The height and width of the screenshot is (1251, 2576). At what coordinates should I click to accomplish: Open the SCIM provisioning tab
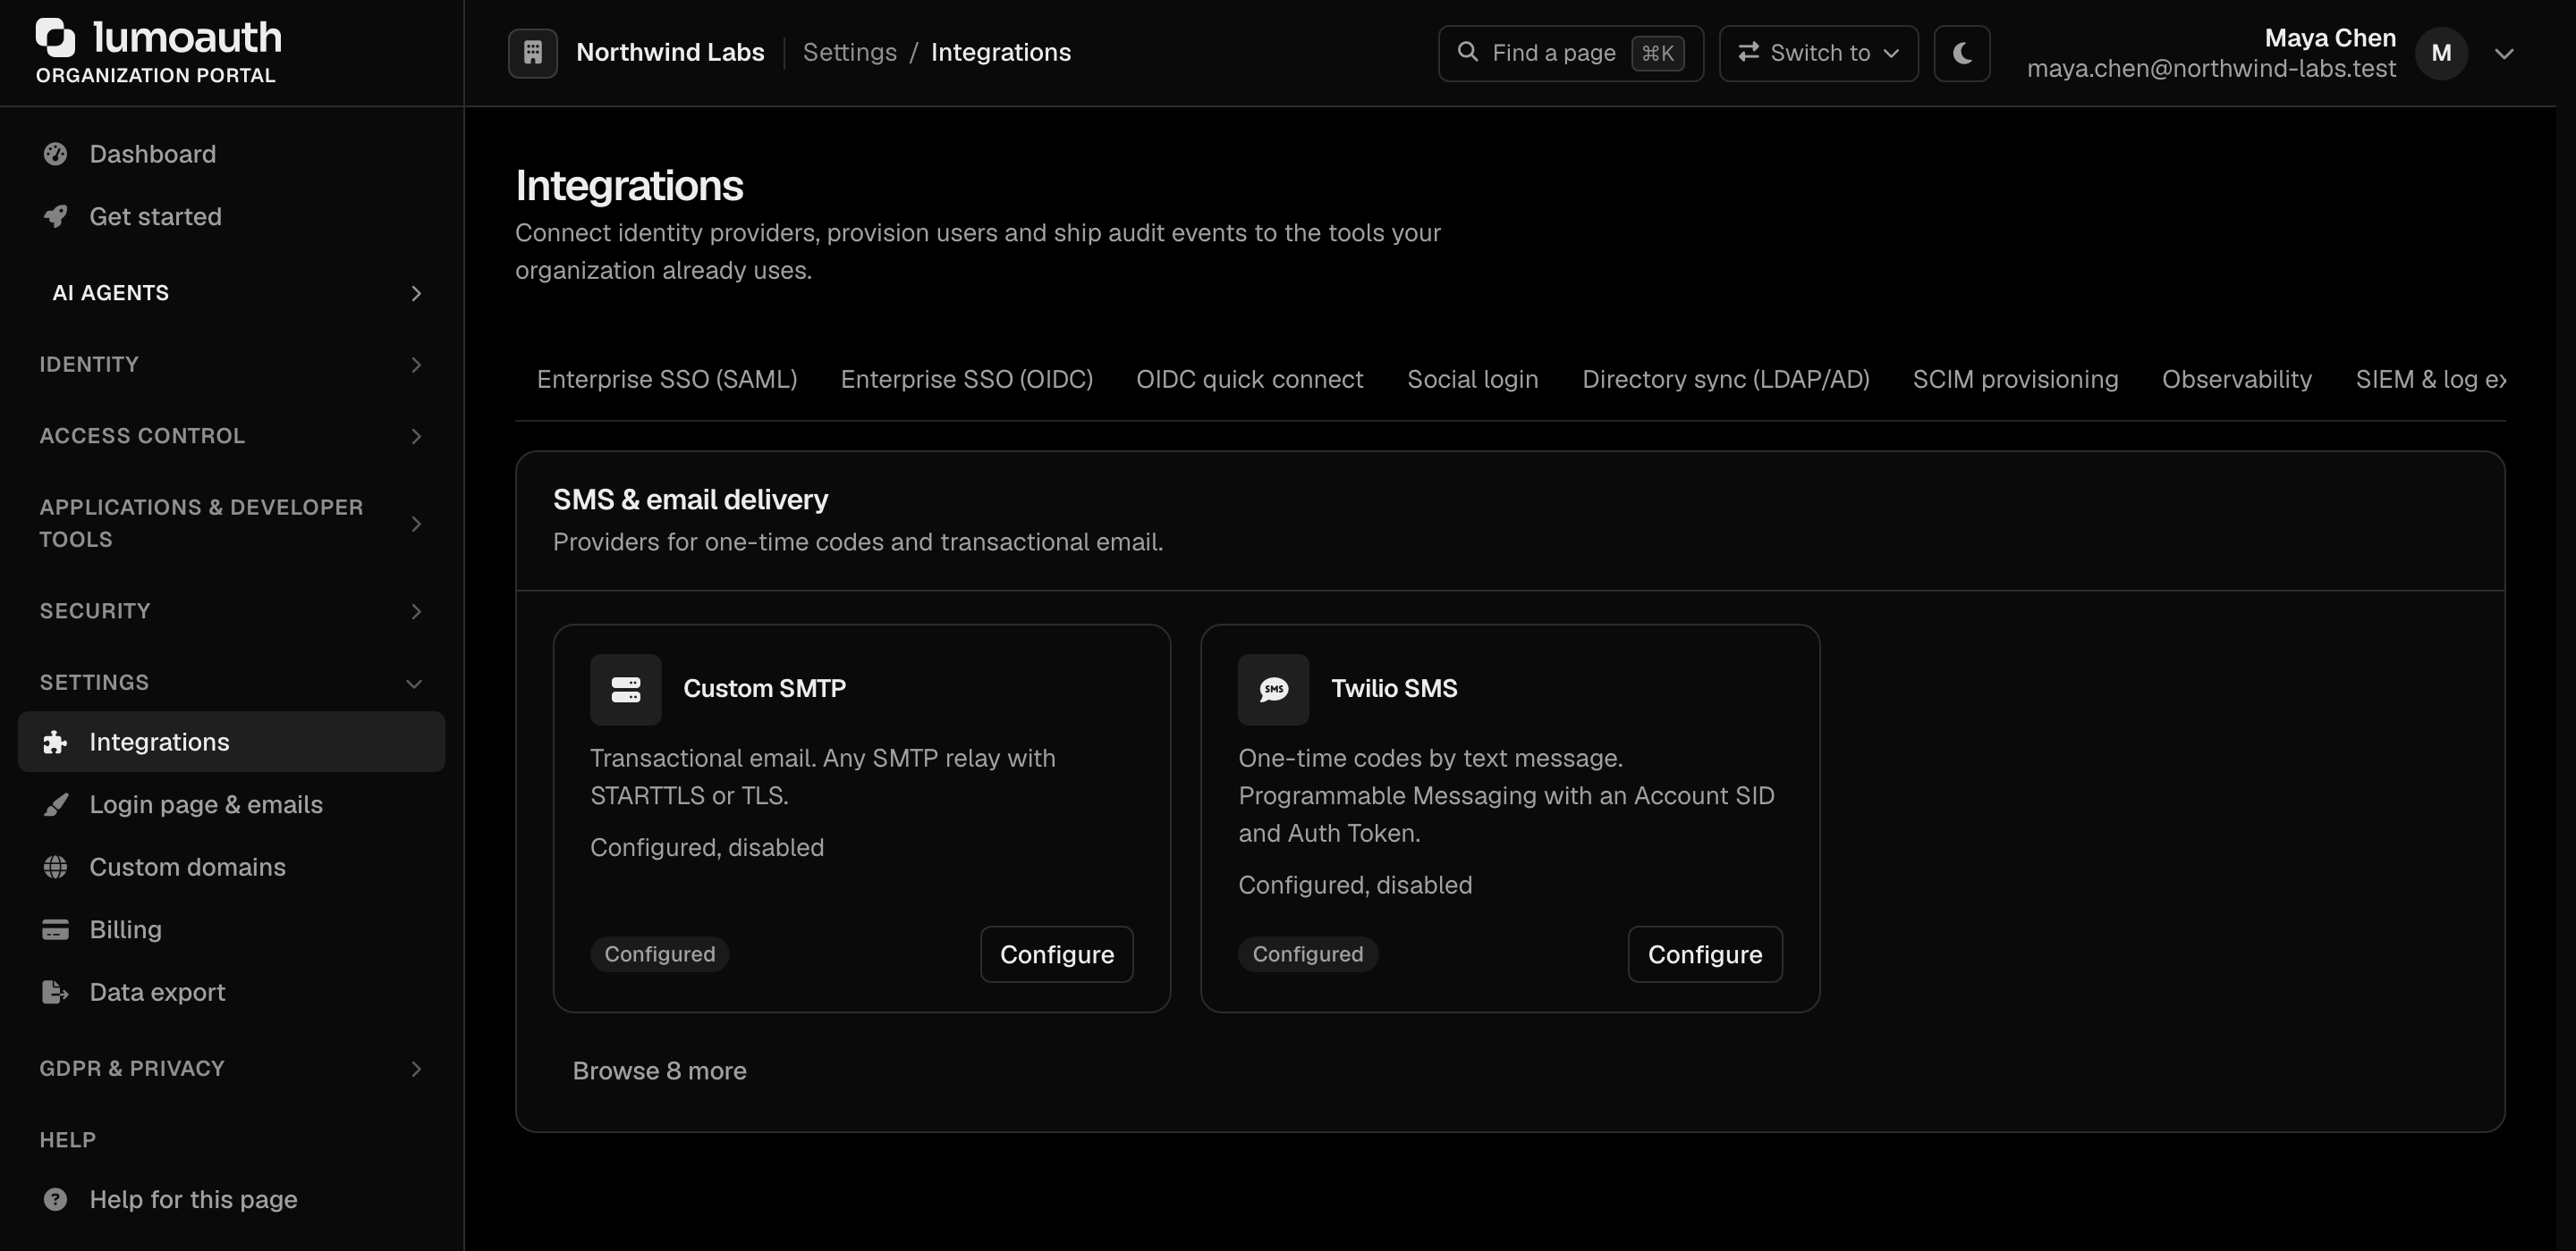[2015, 380]
